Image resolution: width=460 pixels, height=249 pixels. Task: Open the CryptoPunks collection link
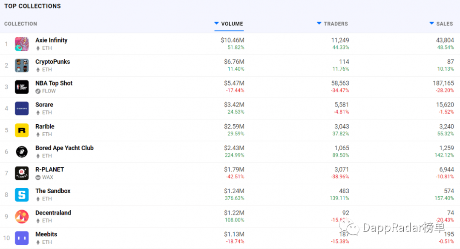point(53,62)
